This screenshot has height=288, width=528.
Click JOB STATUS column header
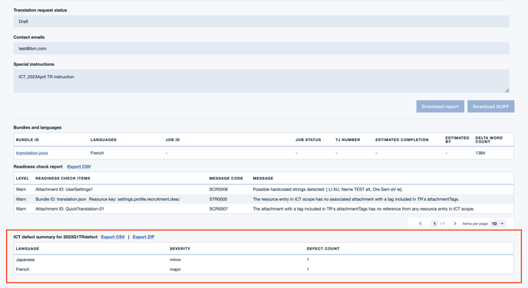pyautogui.click(x=308, y=140)
